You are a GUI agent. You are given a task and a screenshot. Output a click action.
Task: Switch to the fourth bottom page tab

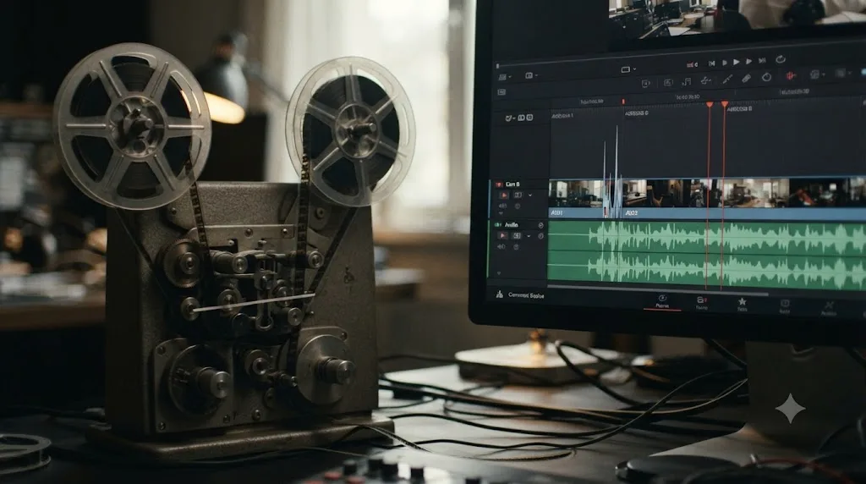click(784, 306)
